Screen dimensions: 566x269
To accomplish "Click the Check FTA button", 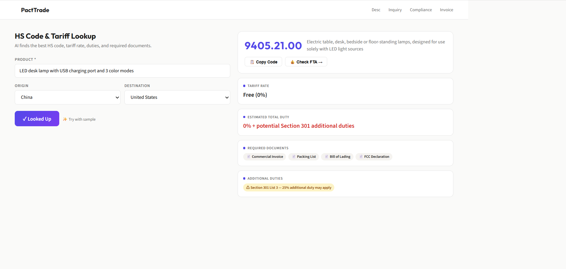I will tap(306, 62).
